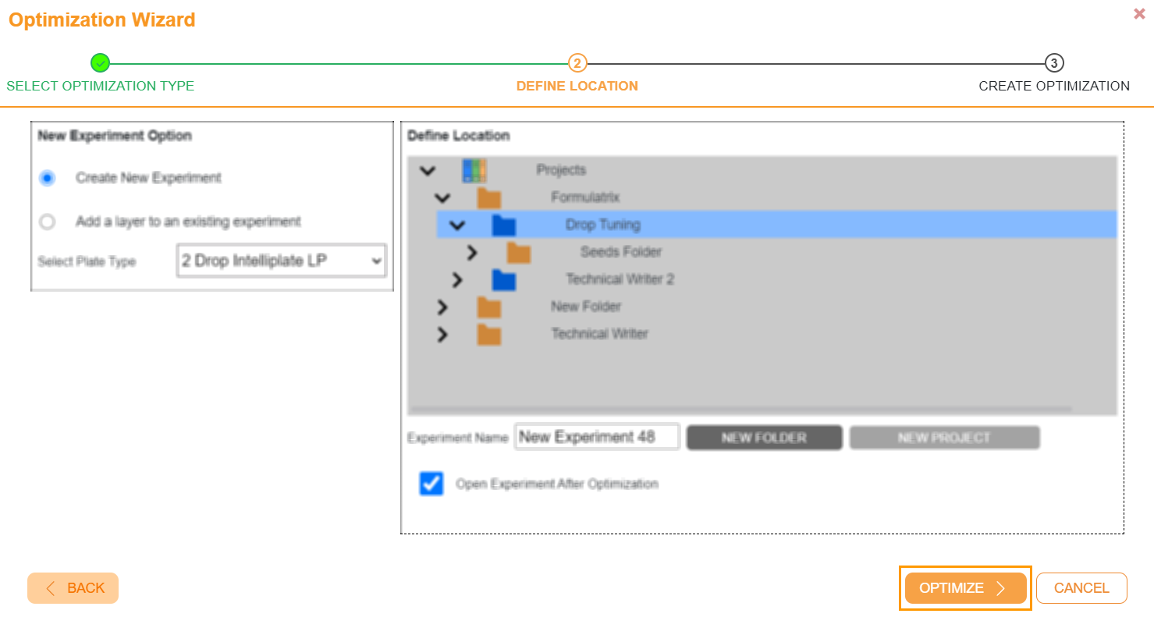1154x617 pixels.
Task: Select the Formulatrix tree row text
Action: (585, 198)
